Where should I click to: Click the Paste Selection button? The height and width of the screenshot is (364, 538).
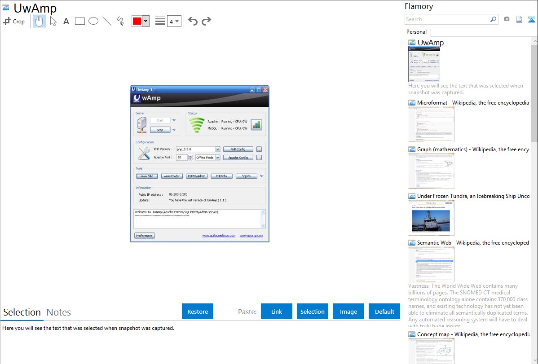(312, 311)
